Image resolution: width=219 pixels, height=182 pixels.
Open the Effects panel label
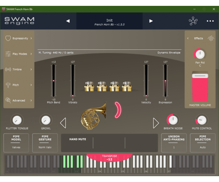(198, 38)
